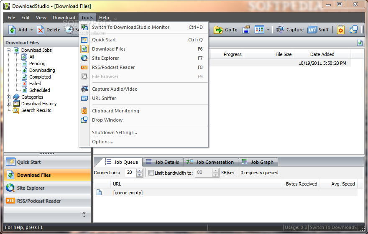Open the Download menu
The height and width of the screenshot is (234, 368).
coord(64,18)
